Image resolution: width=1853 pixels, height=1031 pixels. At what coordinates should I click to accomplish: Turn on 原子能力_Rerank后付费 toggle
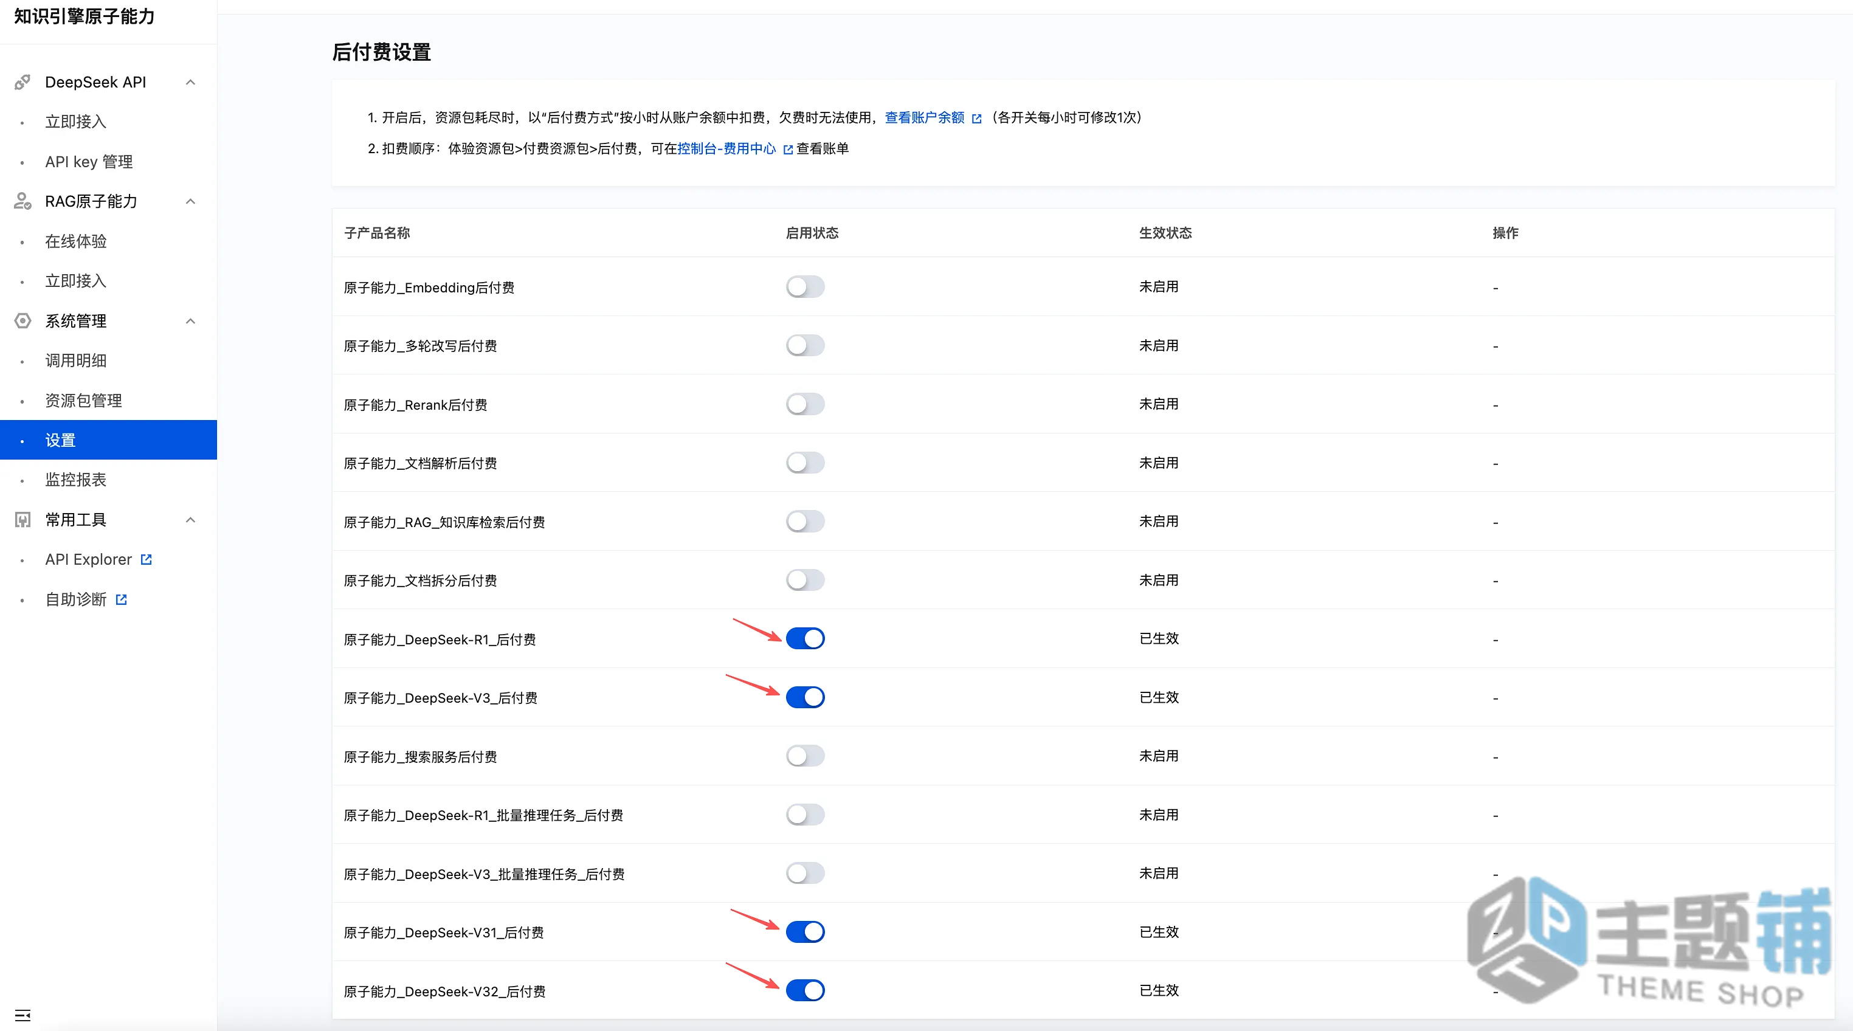point(805,404)
